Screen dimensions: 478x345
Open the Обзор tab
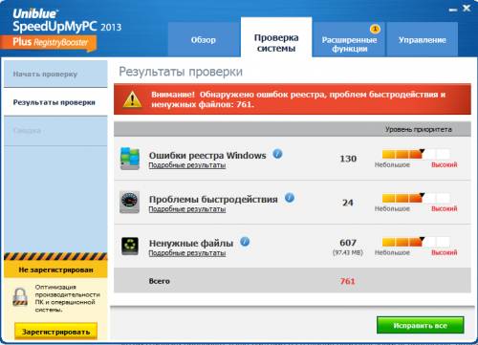point(204,39)
